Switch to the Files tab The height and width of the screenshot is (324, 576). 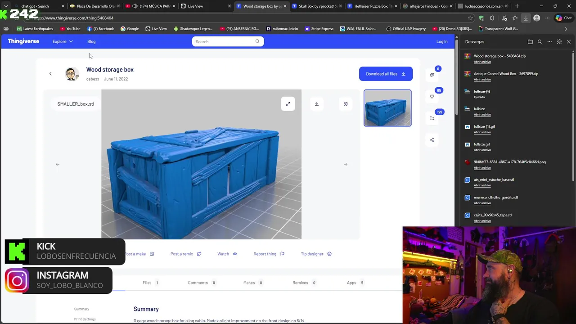(150, 283)
